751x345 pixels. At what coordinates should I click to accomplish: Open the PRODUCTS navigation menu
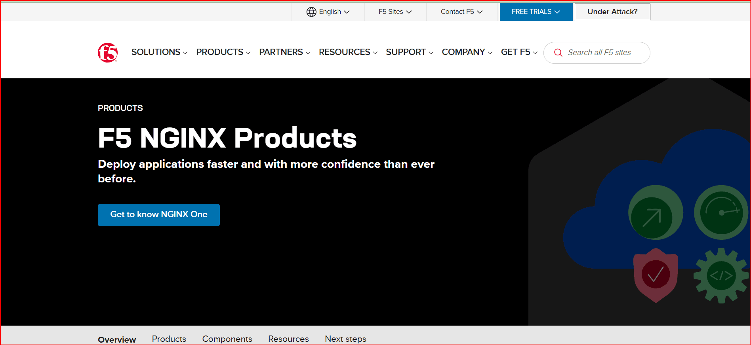[223, 52]
